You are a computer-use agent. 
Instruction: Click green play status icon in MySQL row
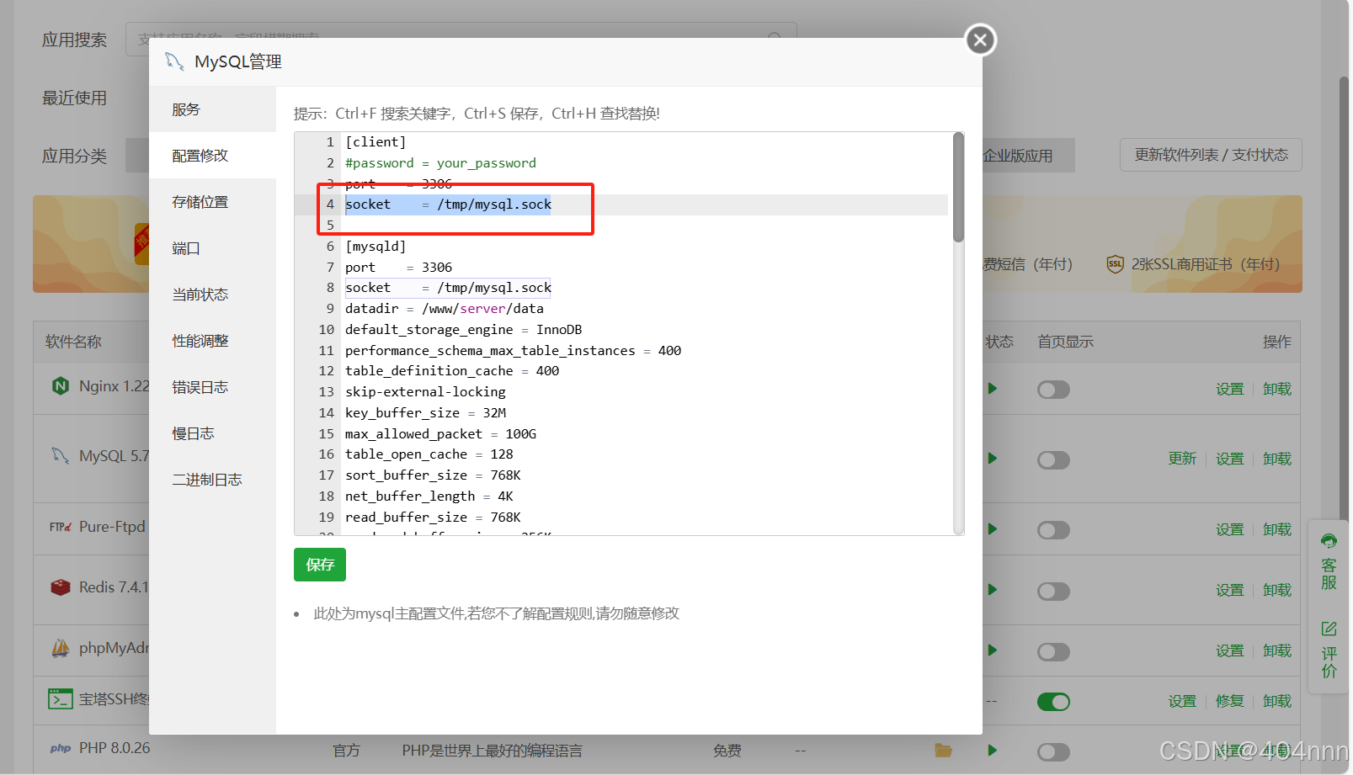[993, 459]
